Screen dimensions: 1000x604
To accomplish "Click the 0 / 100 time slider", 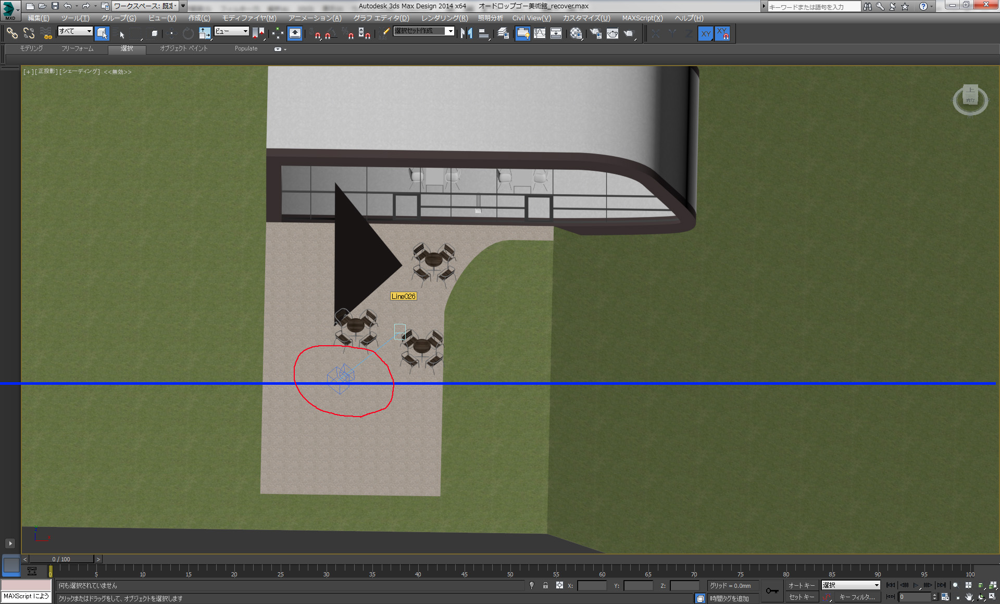I will click(x=61, y=559).
